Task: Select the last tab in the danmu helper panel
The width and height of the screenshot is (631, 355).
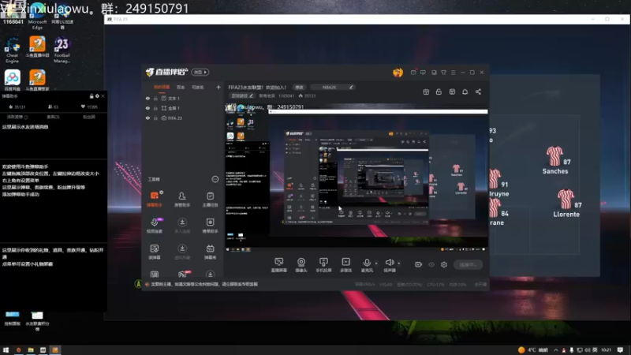Action: [89, 117]
